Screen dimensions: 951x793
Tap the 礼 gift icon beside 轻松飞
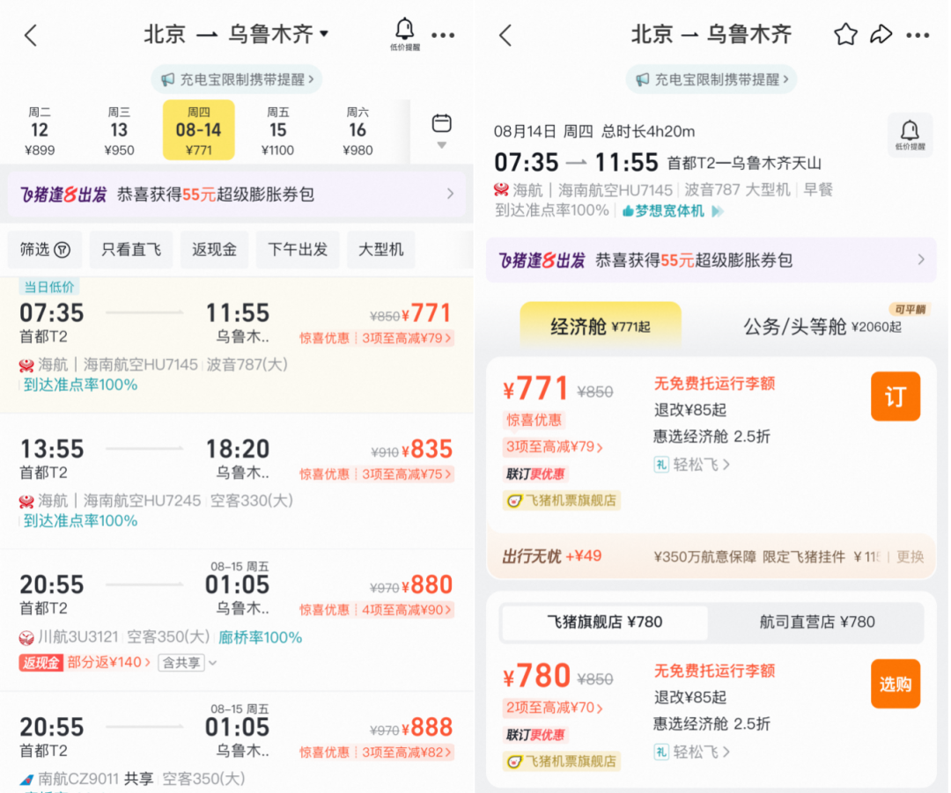point(661,464)
